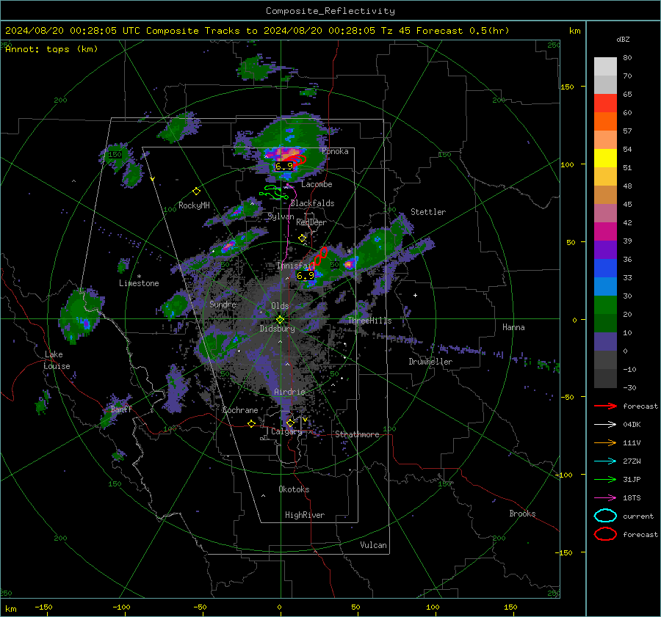Select the magenta 18TS track arrow
The height and width of the screenshot is (617, 661).
click(605, 498)
